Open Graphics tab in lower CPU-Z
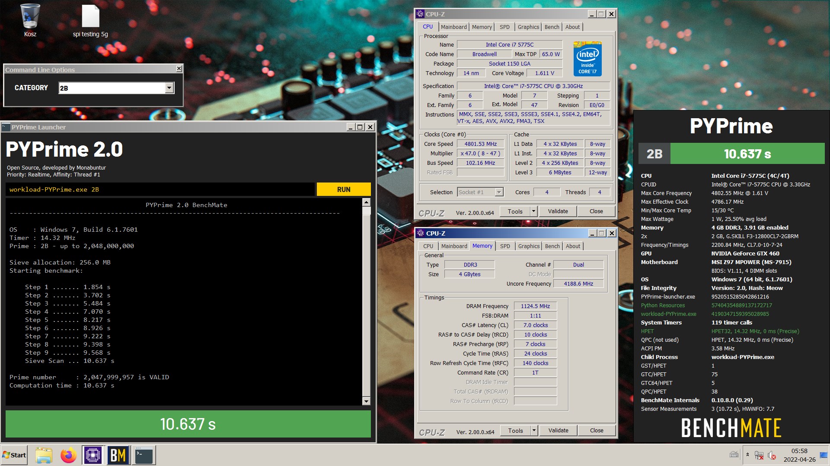Image resolution: width=830 pixels, height=466 pixels. coord(529,246)
